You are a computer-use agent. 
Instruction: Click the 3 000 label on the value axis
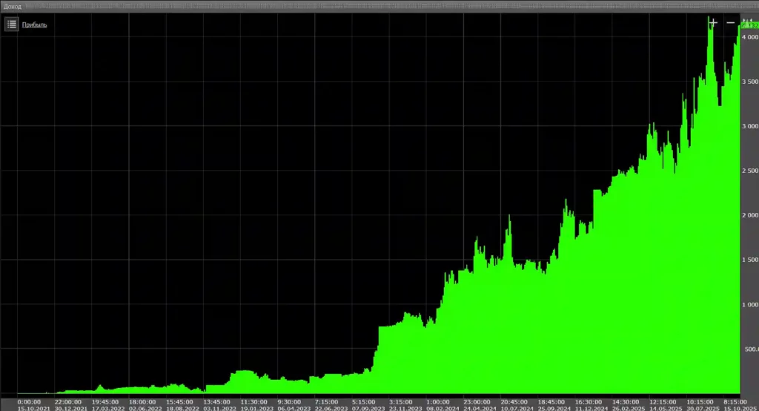point(750,126)
